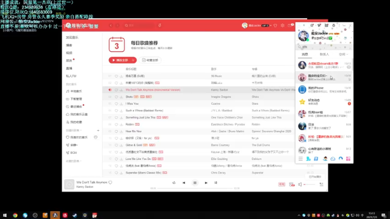The width and height of the screenshot is (390, 219).
Task: Toggle the loop playback mode icon
Action: coord(174,182)
